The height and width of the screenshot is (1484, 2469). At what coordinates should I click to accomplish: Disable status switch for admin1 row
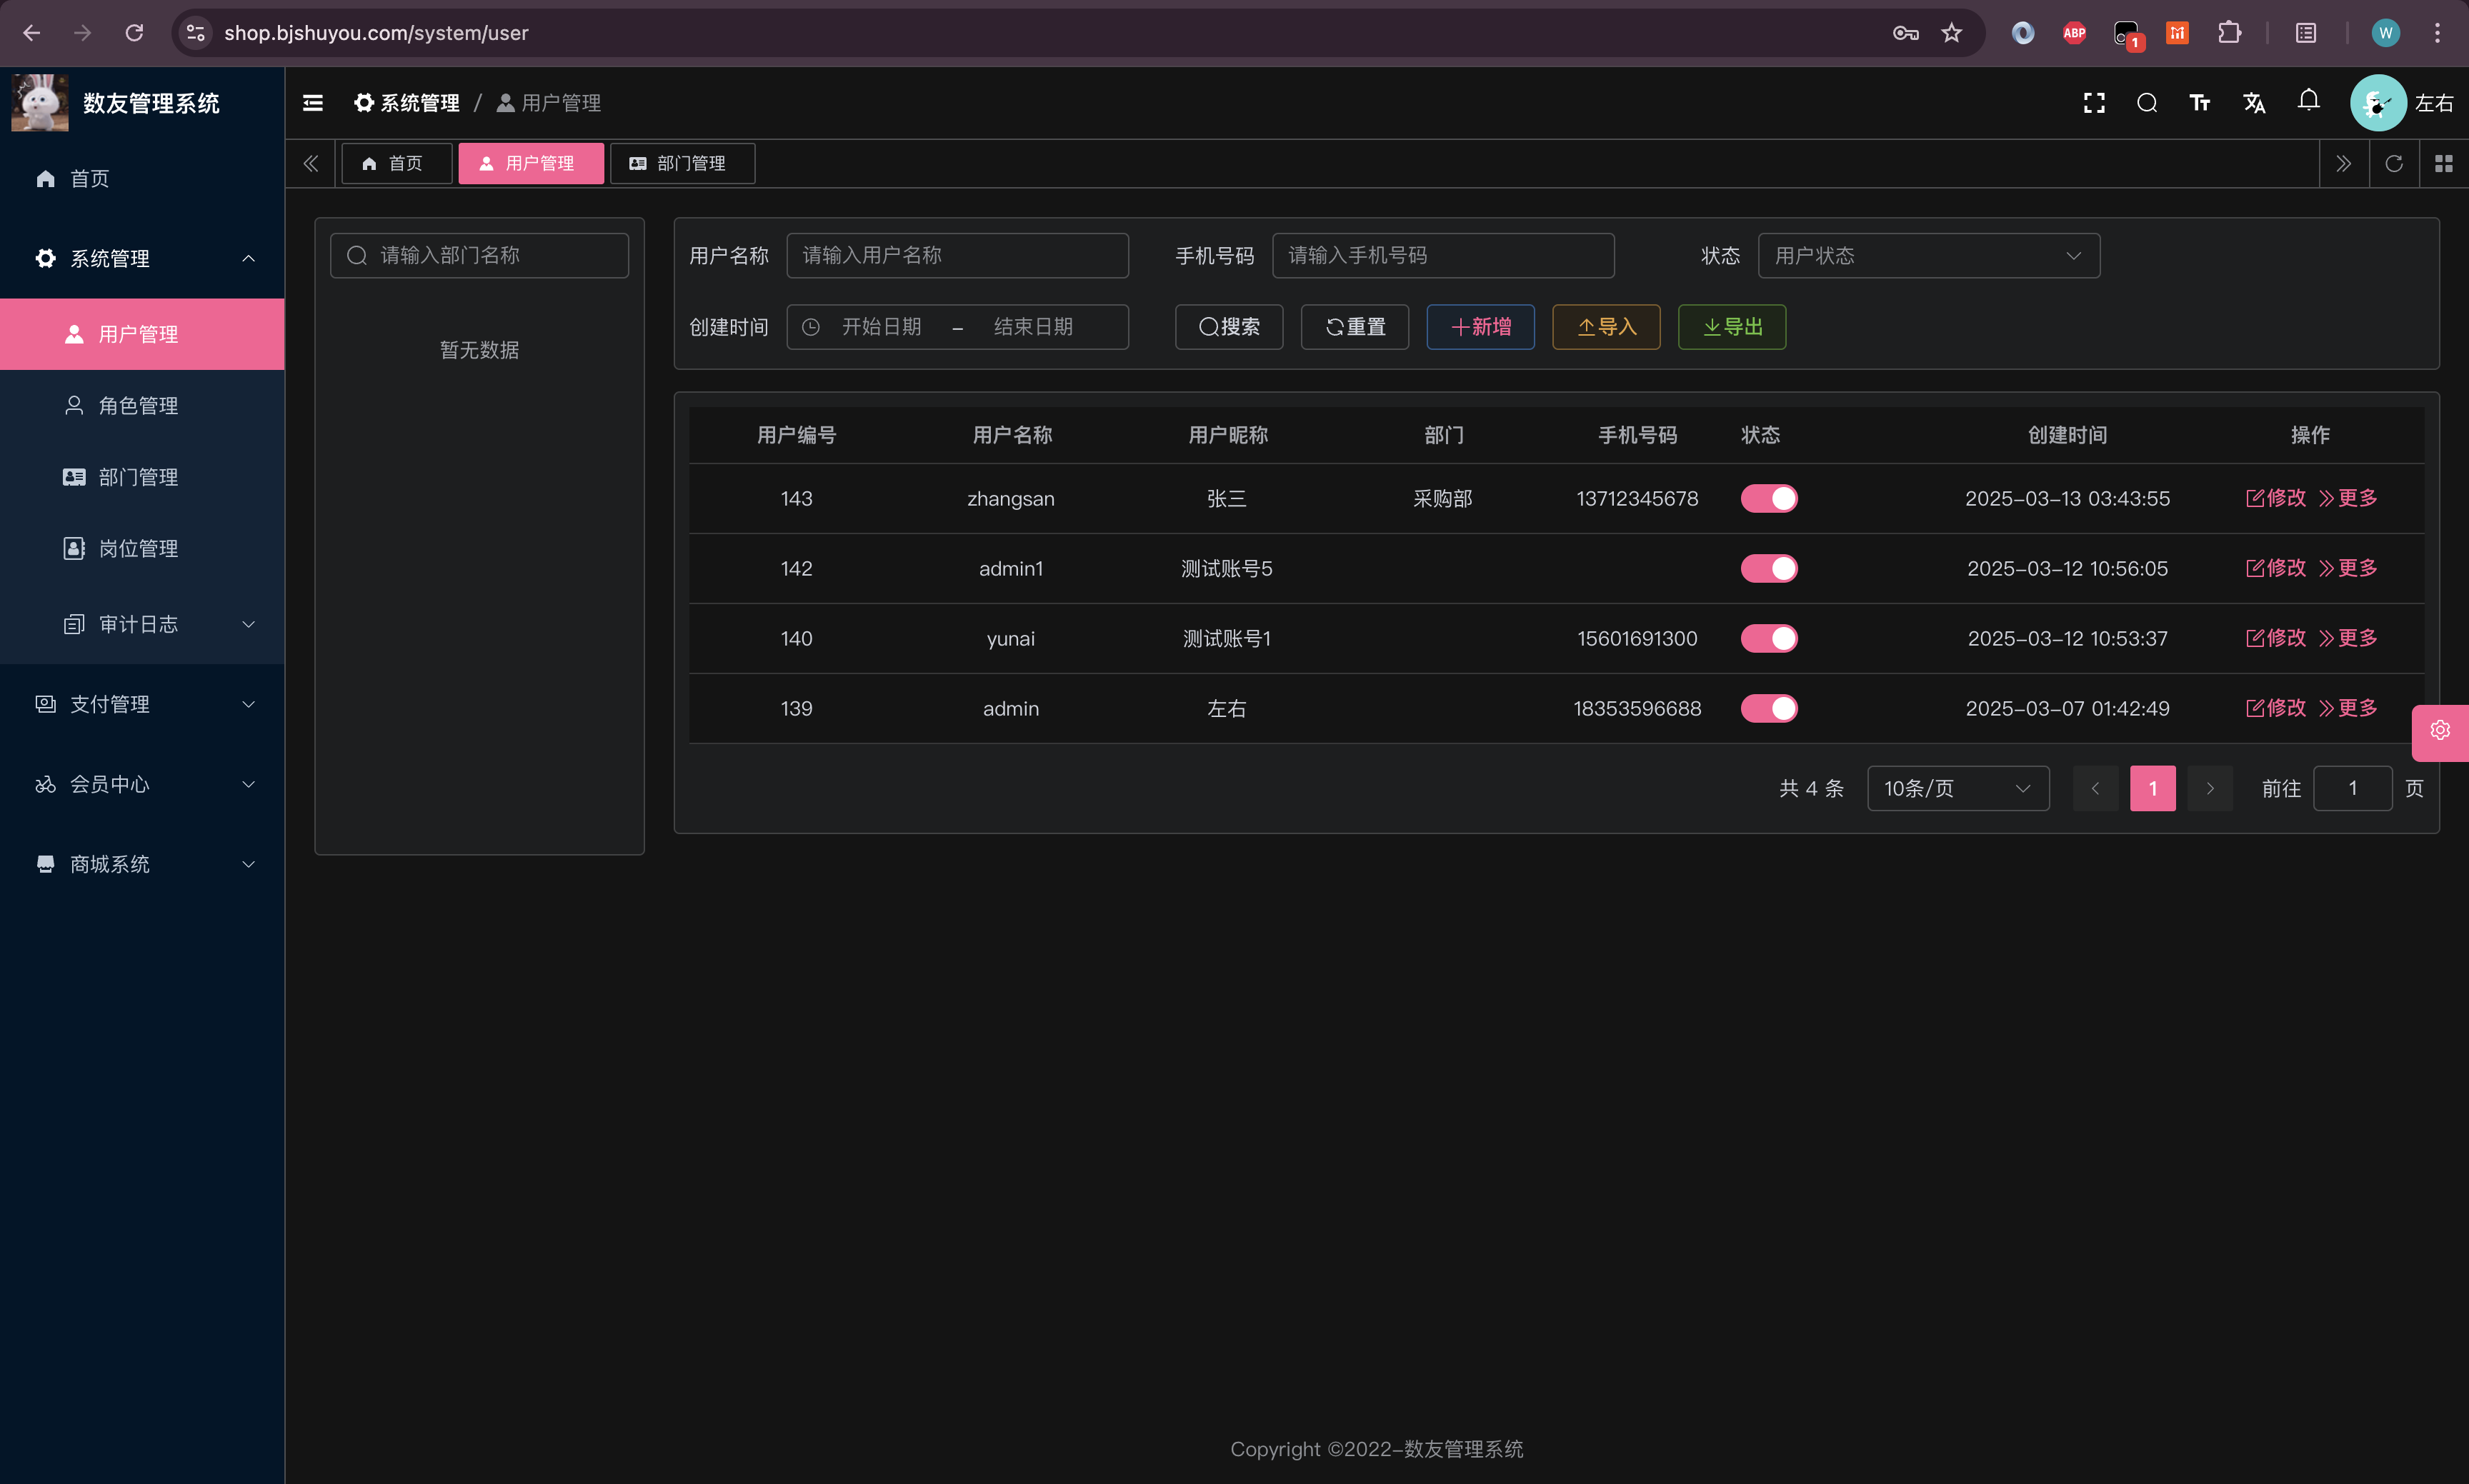tap(1769, 568)
